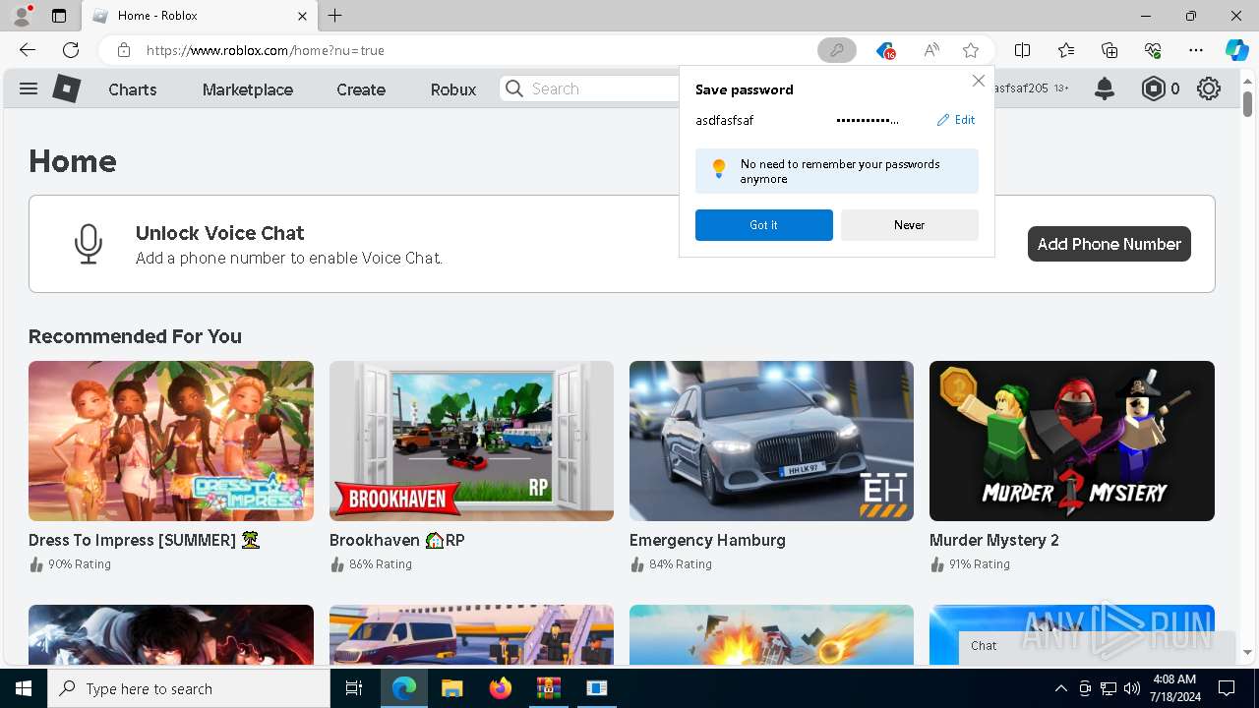Click the saved username asdfasfsaf

[x=724, y=120]
